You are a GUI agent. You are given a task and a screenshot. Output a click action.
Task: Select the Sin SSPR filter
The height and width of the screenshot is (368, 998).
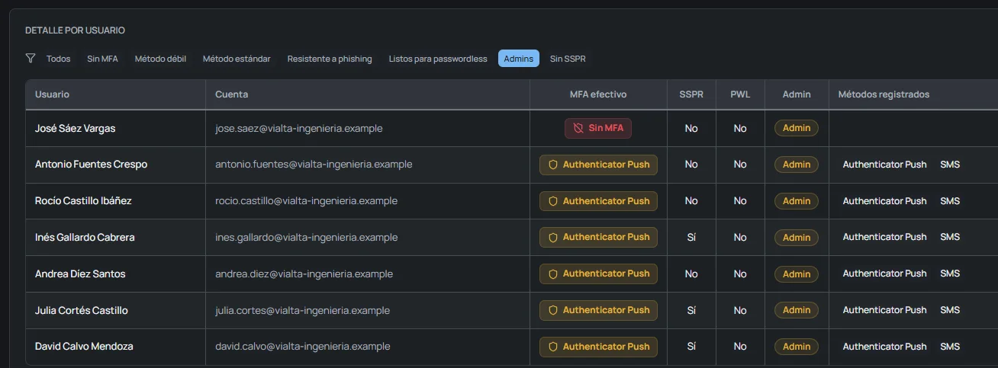click(x=568, y=59)
